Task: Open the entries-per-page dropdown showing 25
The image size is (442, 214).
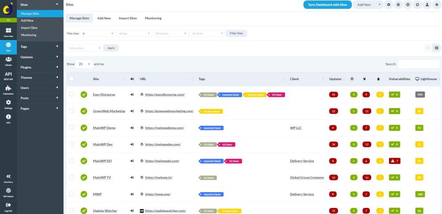Action: pos(84,64)
